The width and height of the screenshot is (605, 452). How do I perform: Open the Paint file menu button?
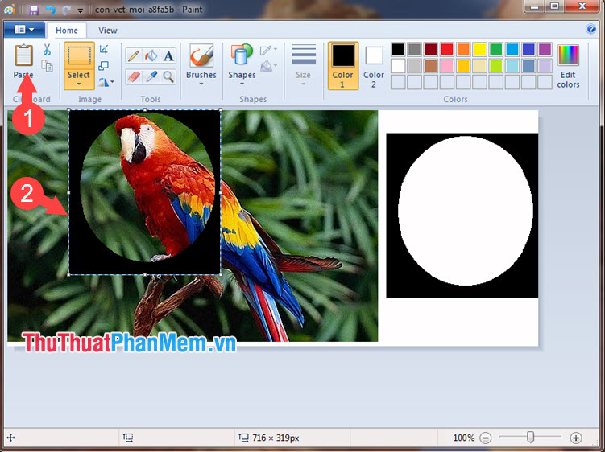coord(25,29)
